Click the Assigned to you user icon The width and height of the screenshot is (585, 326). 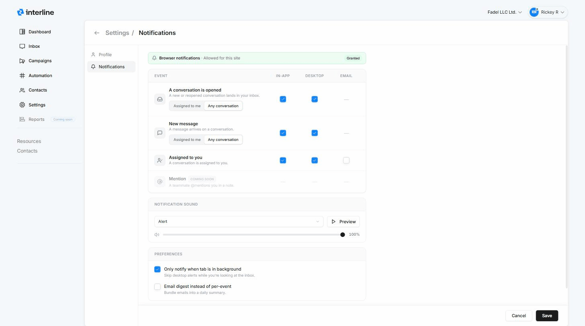pyautogui.click(x=160, y=160)
